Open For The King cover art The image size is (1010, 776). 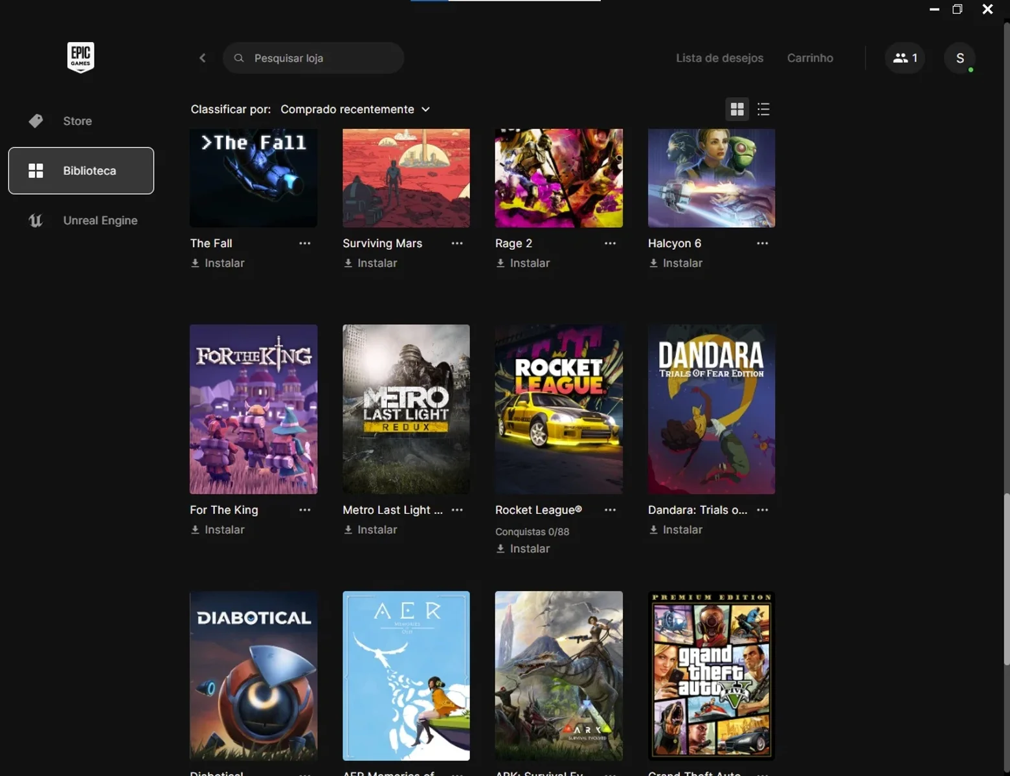pos(253,409)
